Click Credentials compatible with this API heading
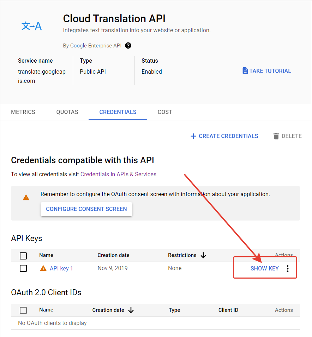Screen dimensions: 312x337 (83, 160)
